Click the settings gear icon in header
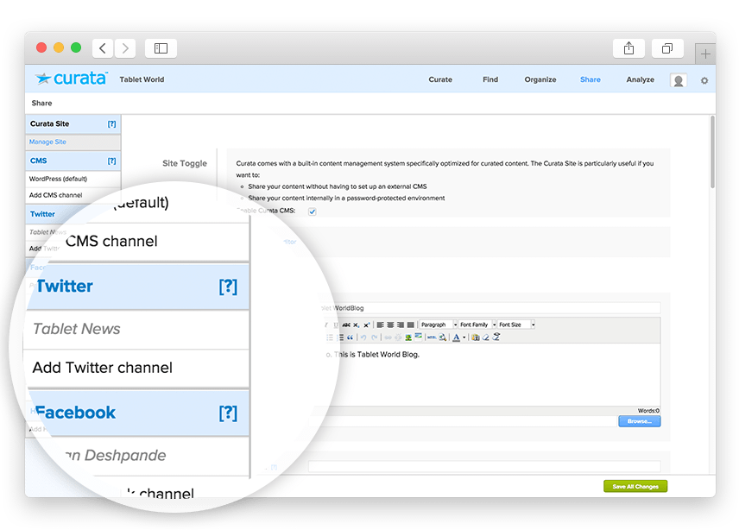Image resolution: width=739 pixels, height=530 pixels. (x=704, y=80)
